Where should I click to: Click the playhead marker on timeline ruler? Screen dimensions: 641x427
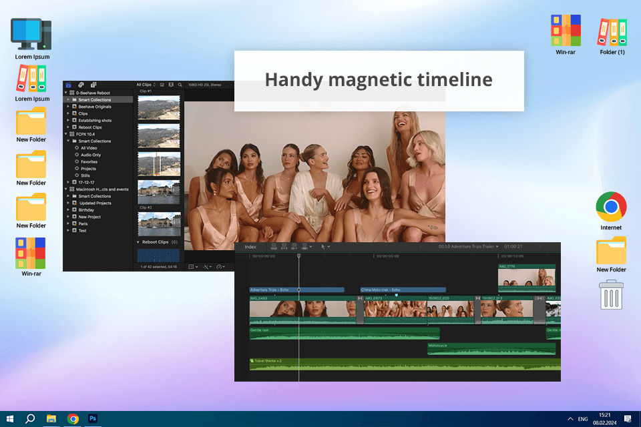pos(299,256)
